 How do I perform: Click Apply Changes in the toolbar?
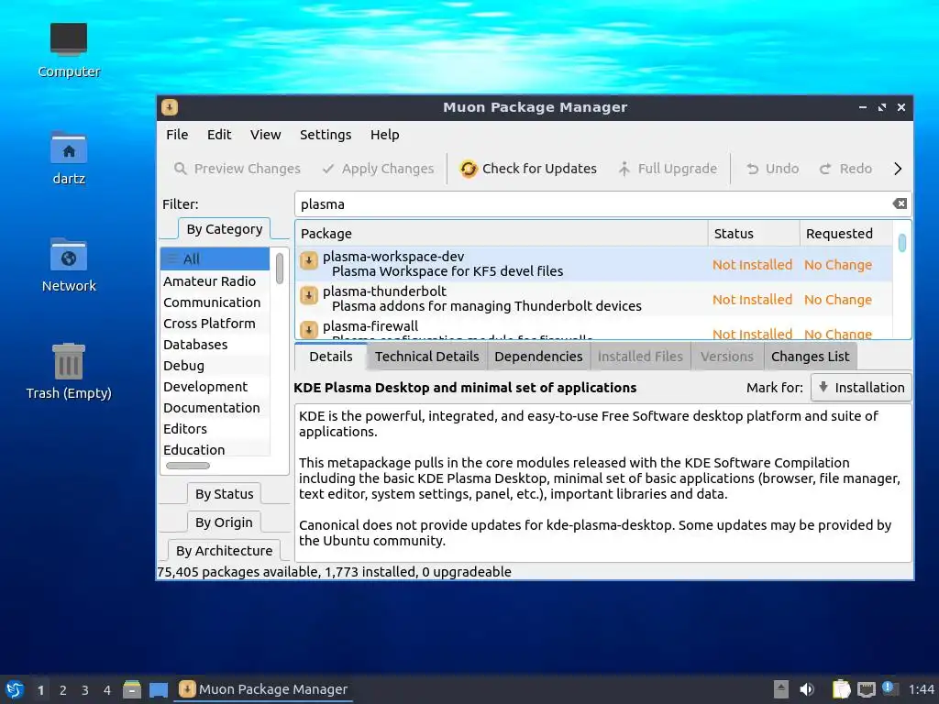click(x=378, y=169)
